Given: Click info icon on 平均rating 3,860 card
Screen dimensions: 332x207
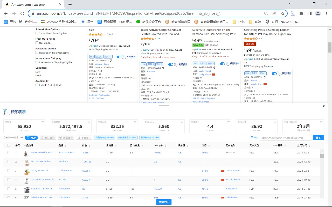Looking at the screenshot, I should 182,122.
